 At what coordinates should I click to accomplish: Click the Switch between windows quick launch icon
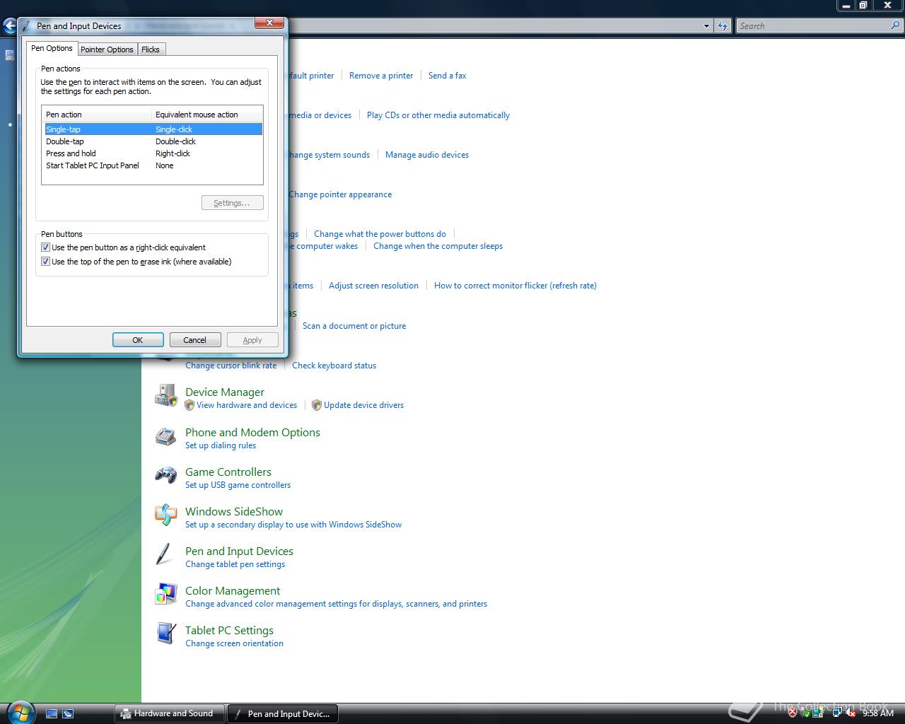68,714
